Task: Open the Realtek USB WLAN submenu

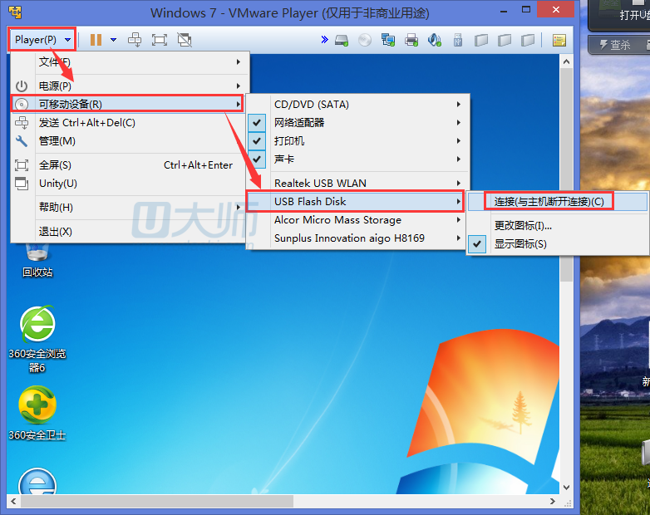Action: (358, 183)
